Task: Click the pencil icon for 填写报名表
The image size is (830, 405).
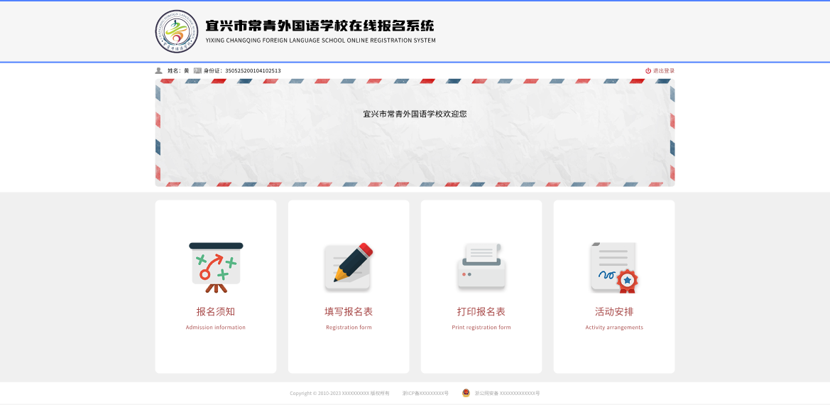Action: [349, 267]
